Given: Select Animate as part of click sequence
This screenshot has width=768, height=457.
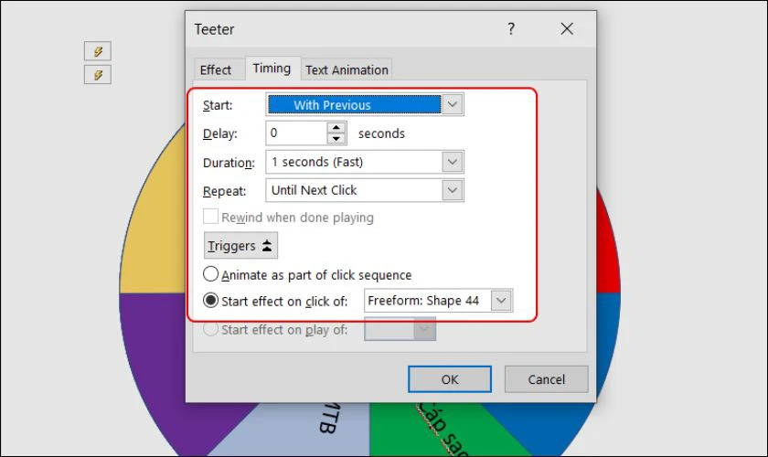Looking at the screenshot, I should pyautogui.click(x=210, y=274).
